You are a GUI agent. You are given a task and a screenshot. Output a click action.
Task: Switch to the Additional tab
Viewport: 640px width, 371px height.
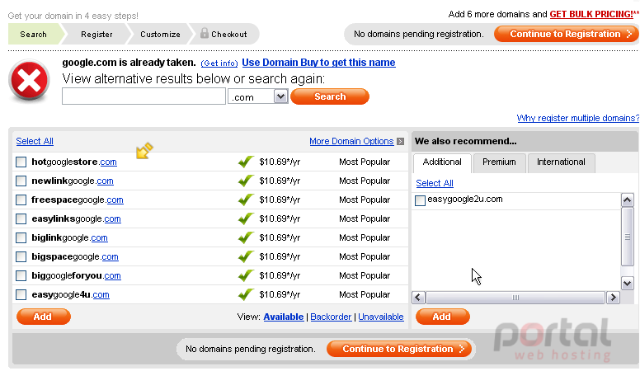[442, 162]
